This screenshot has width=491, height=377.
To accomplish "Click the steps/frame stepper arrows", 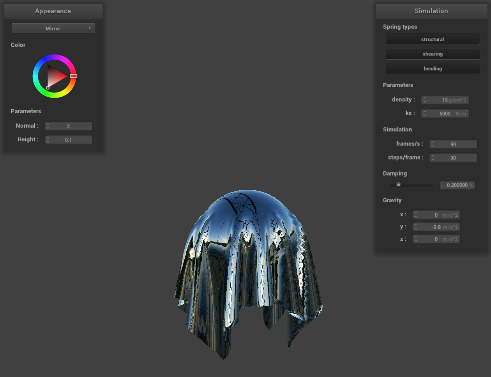I will point(433,158).
